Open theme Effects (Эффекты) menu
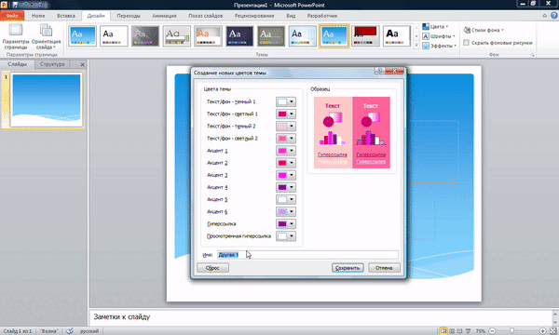The image size is (559, 335). tap(439, 46)
